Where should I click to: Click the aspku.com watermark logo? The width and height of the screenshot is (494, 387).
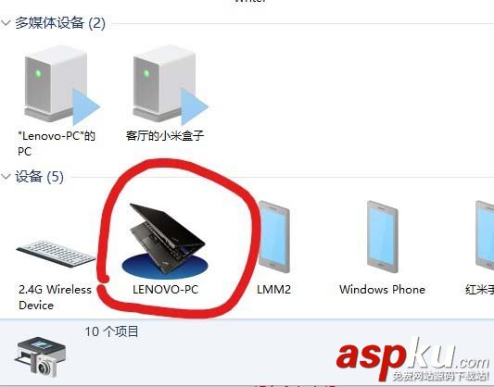click(x=412, y=358)
